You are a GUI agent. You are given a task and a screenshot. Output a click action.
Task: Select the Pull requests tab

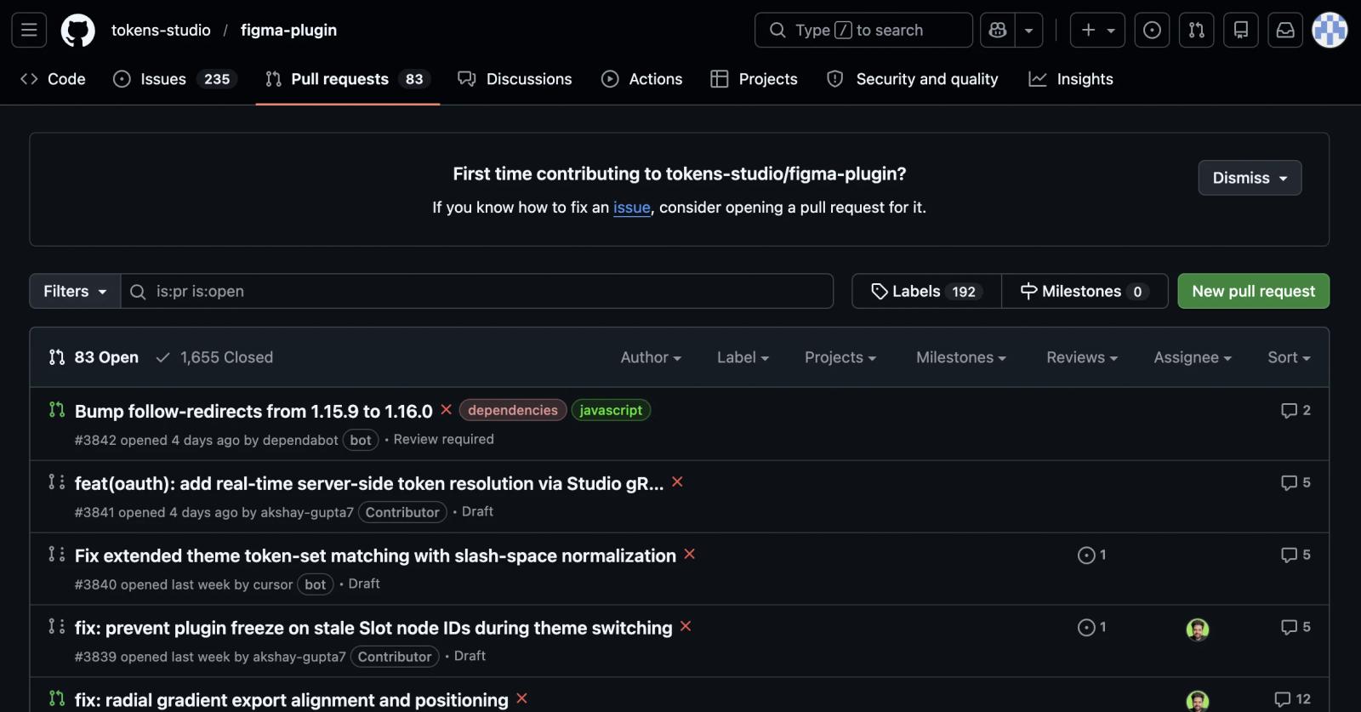pyautogui.click(x=348, y=79)
